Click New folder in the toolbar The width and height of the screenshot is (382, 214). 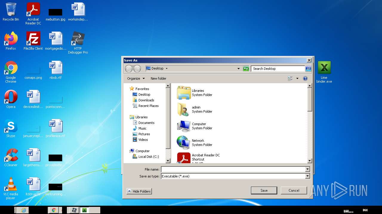coord(158,78)
